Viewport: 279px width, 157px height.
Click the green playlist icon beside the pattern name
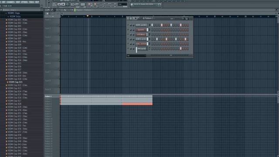(x=75, y=10)
